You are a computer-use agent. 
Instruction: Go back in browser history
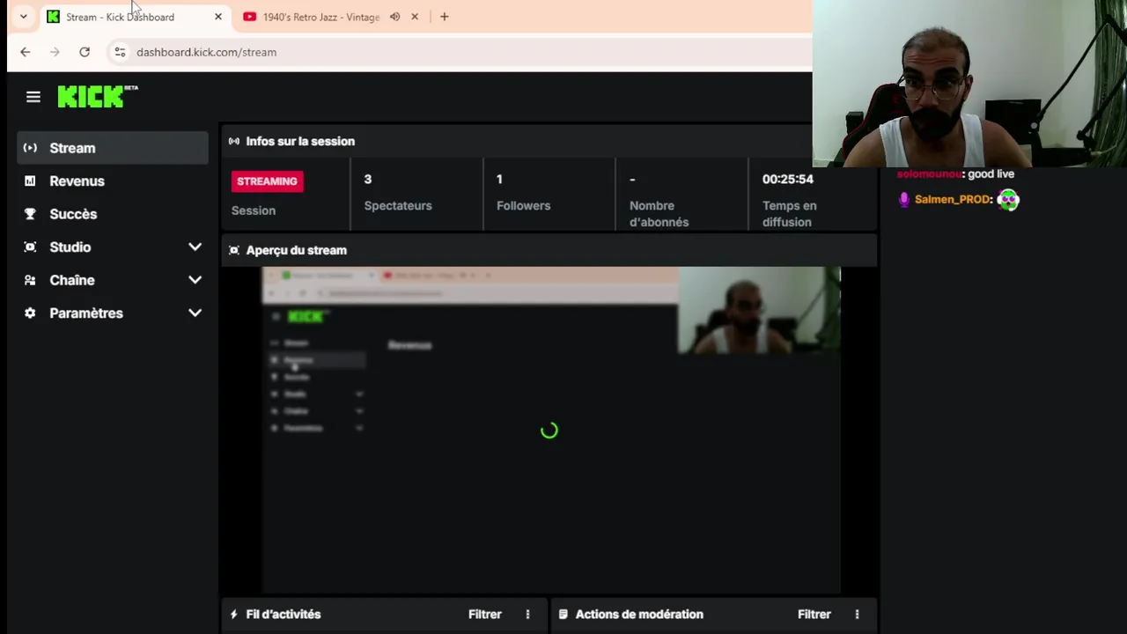coord(26,52)
